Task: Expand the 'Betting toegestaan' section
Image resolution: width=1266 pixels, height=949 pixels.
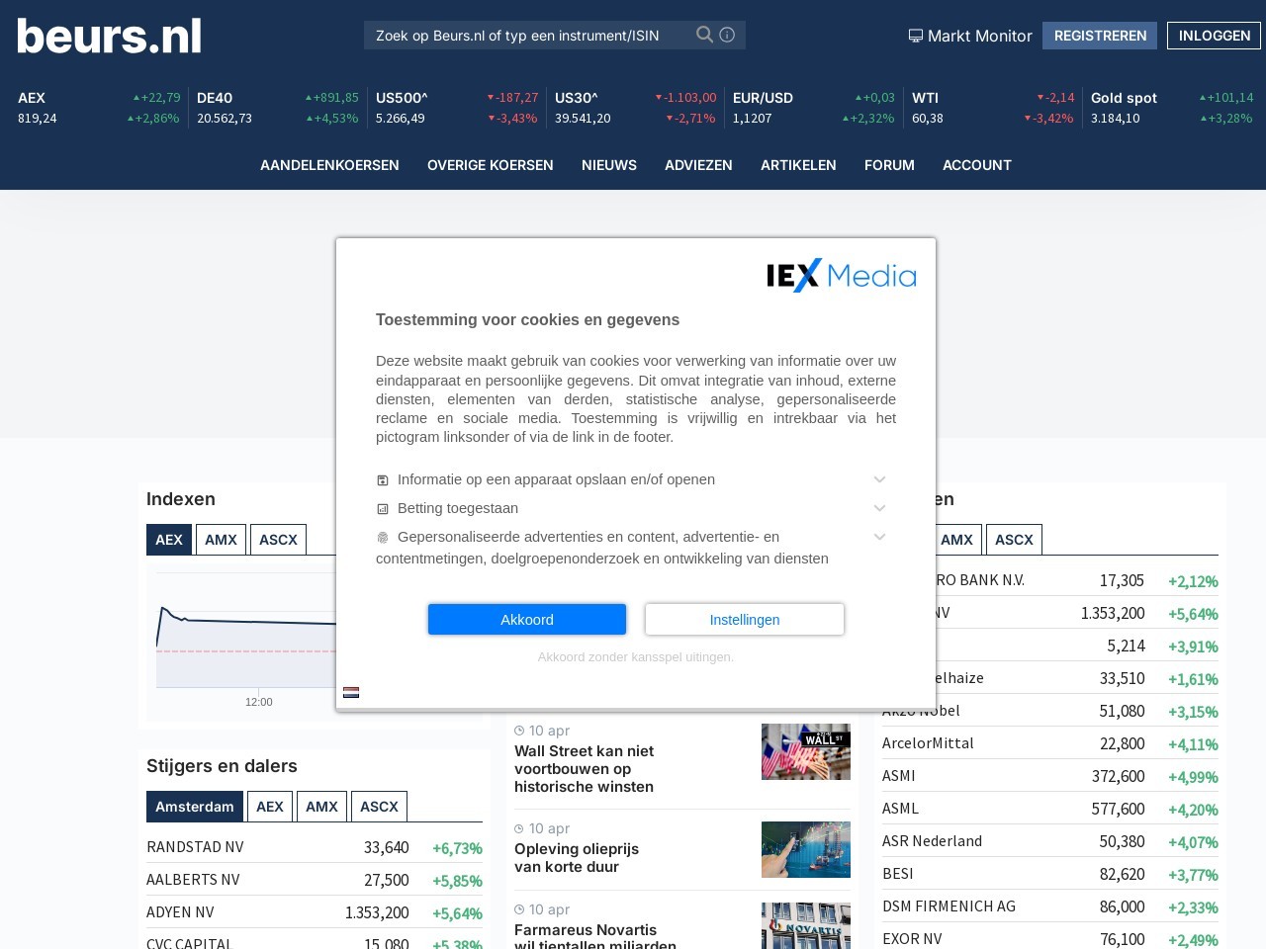Action: coord(879,508)
